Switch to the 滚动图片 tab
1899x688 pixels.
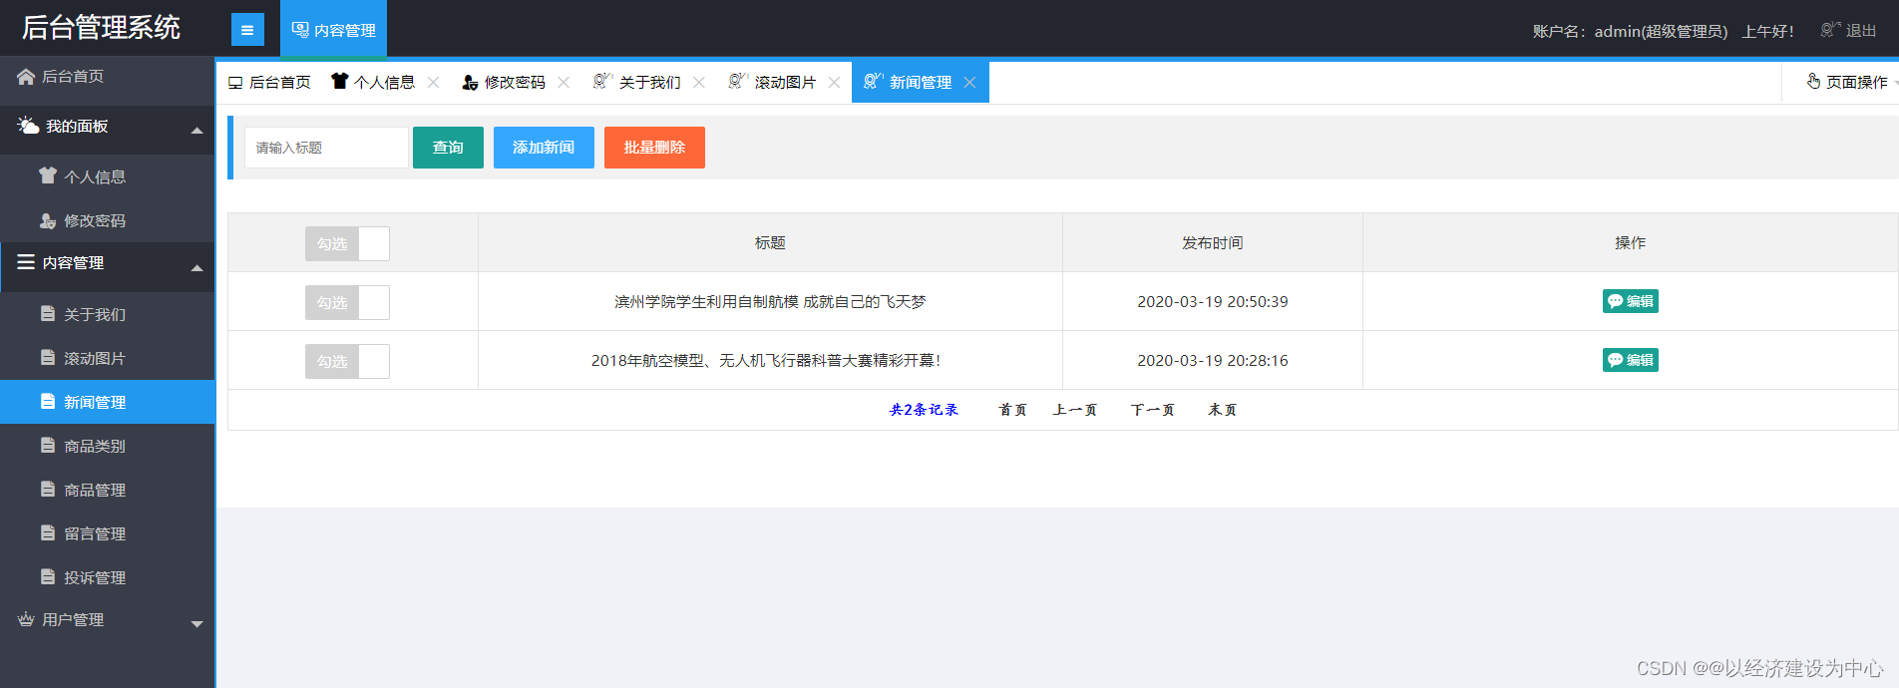(785, 82)
